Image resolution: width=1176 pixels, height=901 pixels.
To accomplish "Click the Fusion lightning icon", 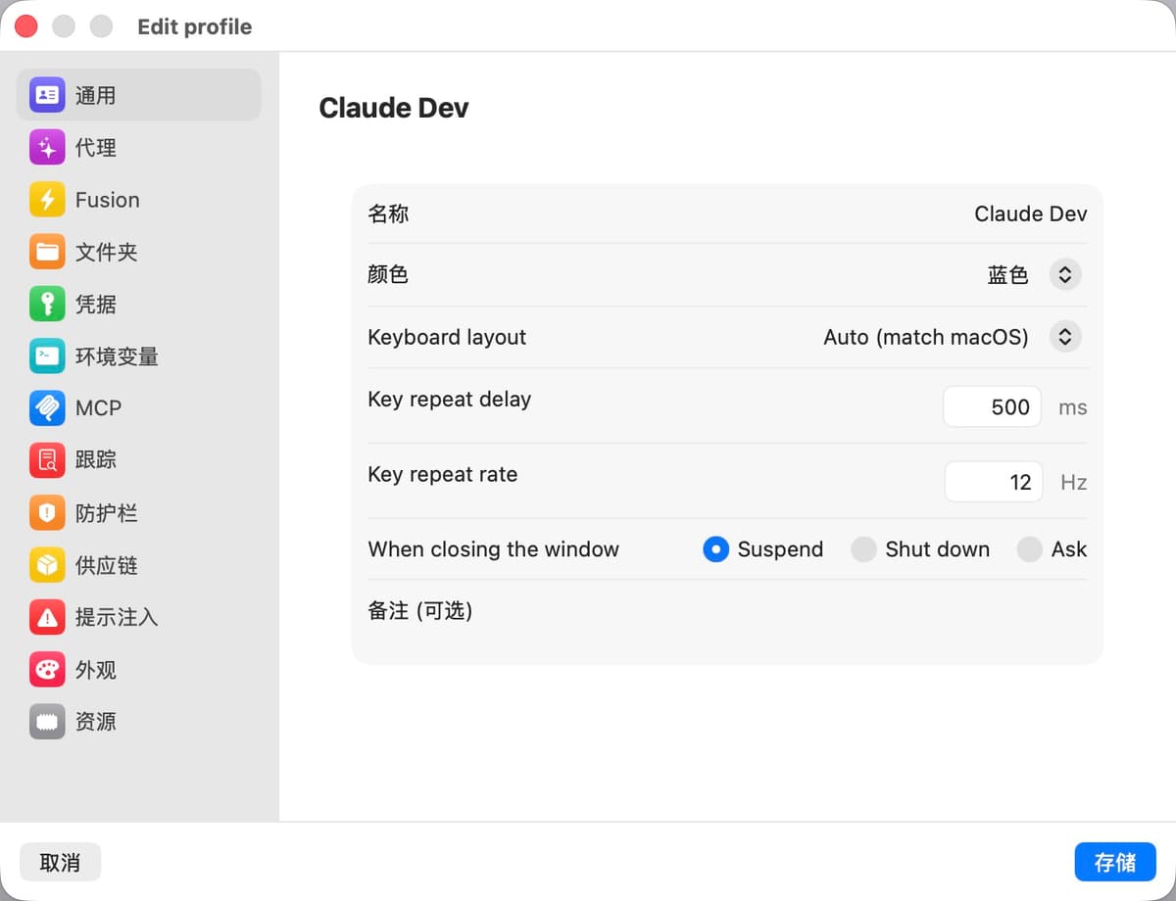I will (x=47, y=200).
